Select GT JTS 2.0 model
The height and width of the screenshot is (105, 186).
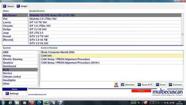click(x=105, y=33)
